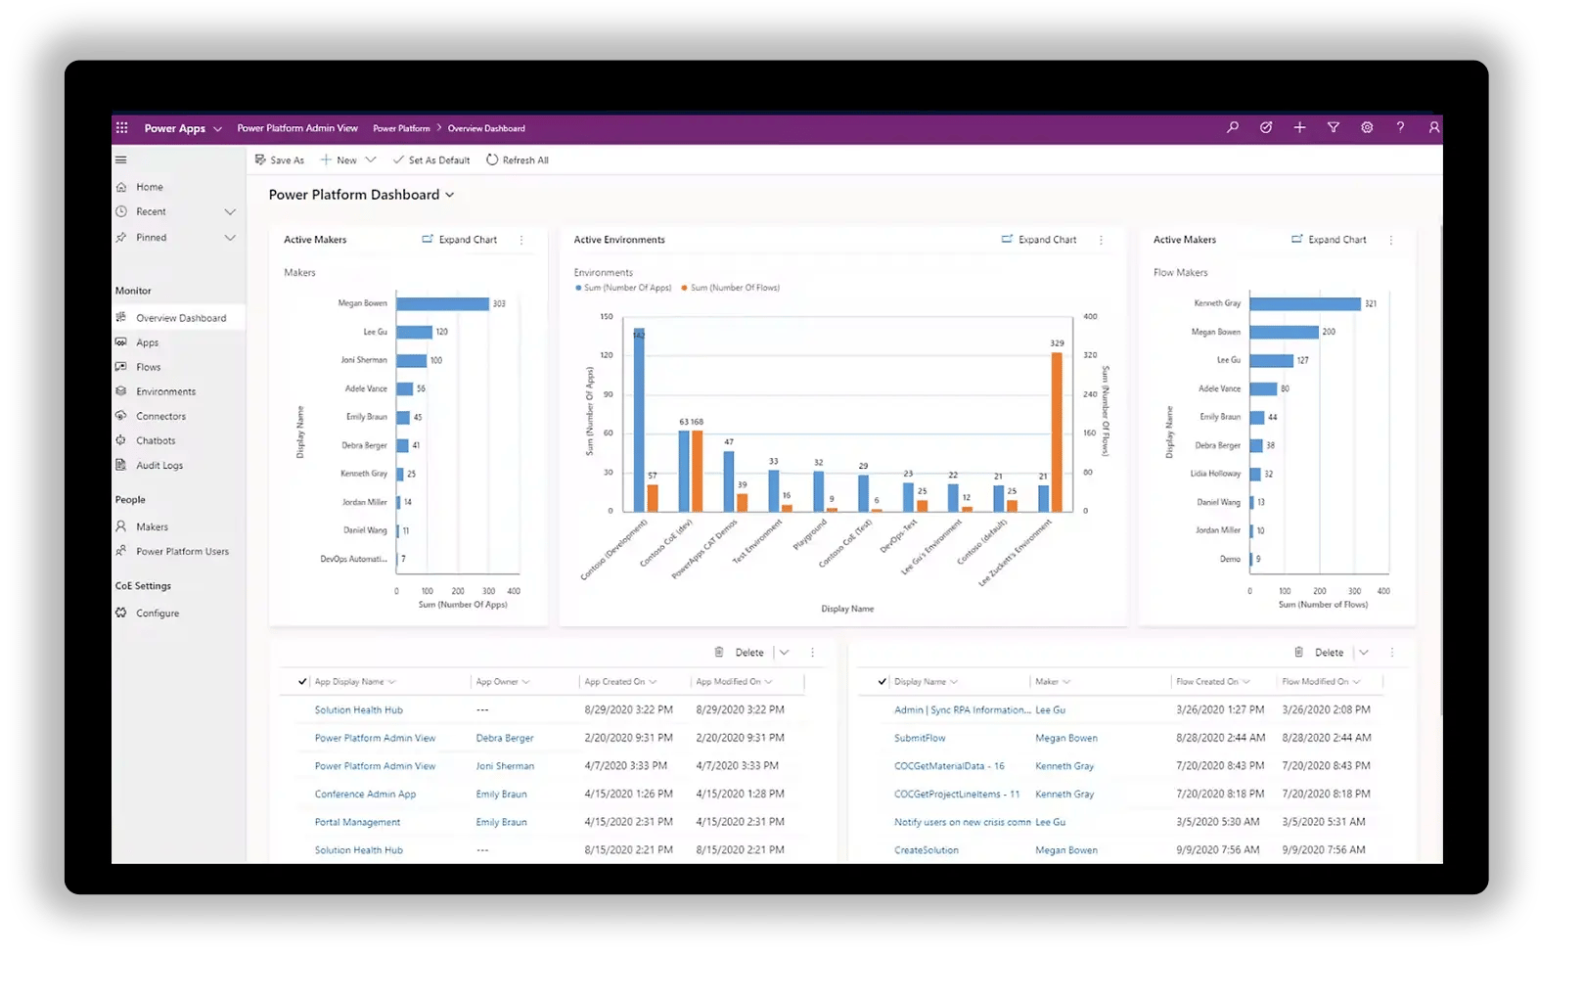Image resolution: width=1584 pixels, height=1002 pixels.
Task: Click the Connectors icon in sidebar
Action: [121, 416]
